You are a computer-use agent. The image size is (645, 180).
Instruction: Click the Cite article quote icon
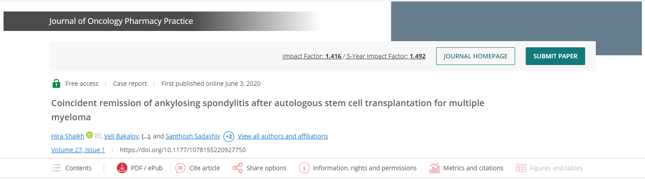(x=180, y=168)
